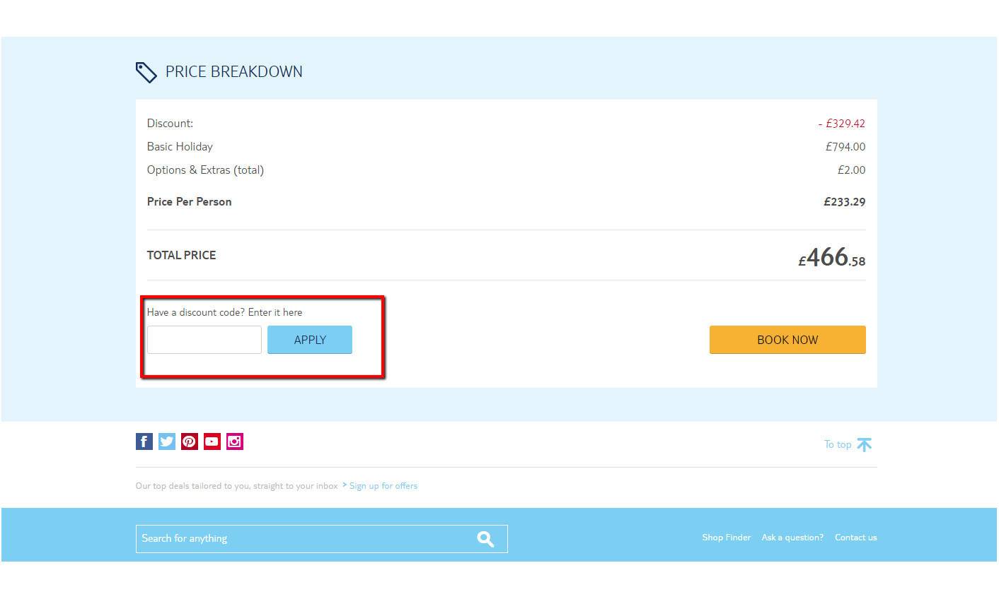The image size is (999, 599).
Task: Click the upward arrow next to To top
Action: (865, 444)
